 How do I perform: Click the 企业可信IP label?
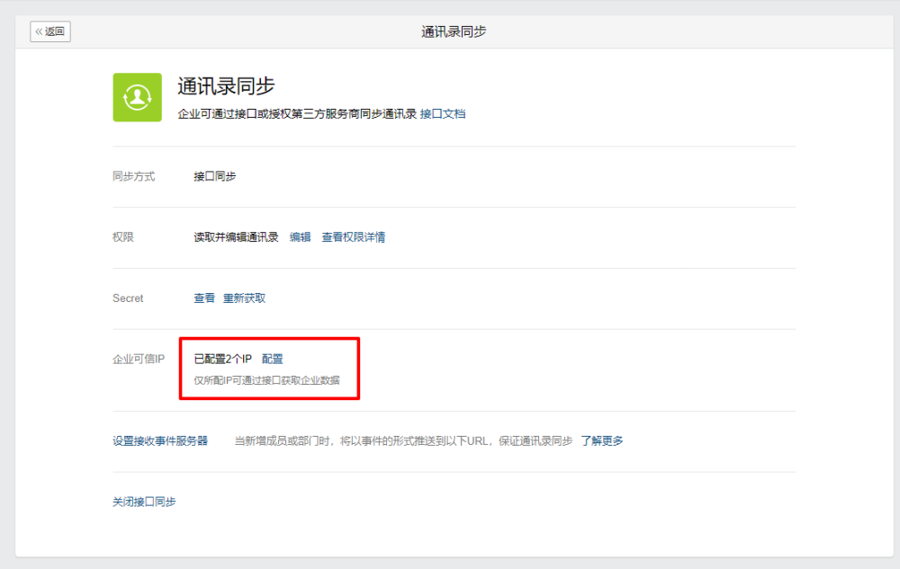pyautogui.click(x=139, y=359)
